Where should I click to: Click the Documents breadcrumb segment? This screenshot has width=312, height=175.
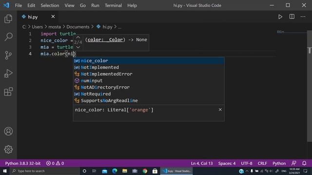pos(78,27)
